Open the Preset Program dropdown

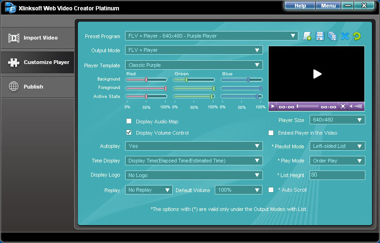tap(211, 36)
